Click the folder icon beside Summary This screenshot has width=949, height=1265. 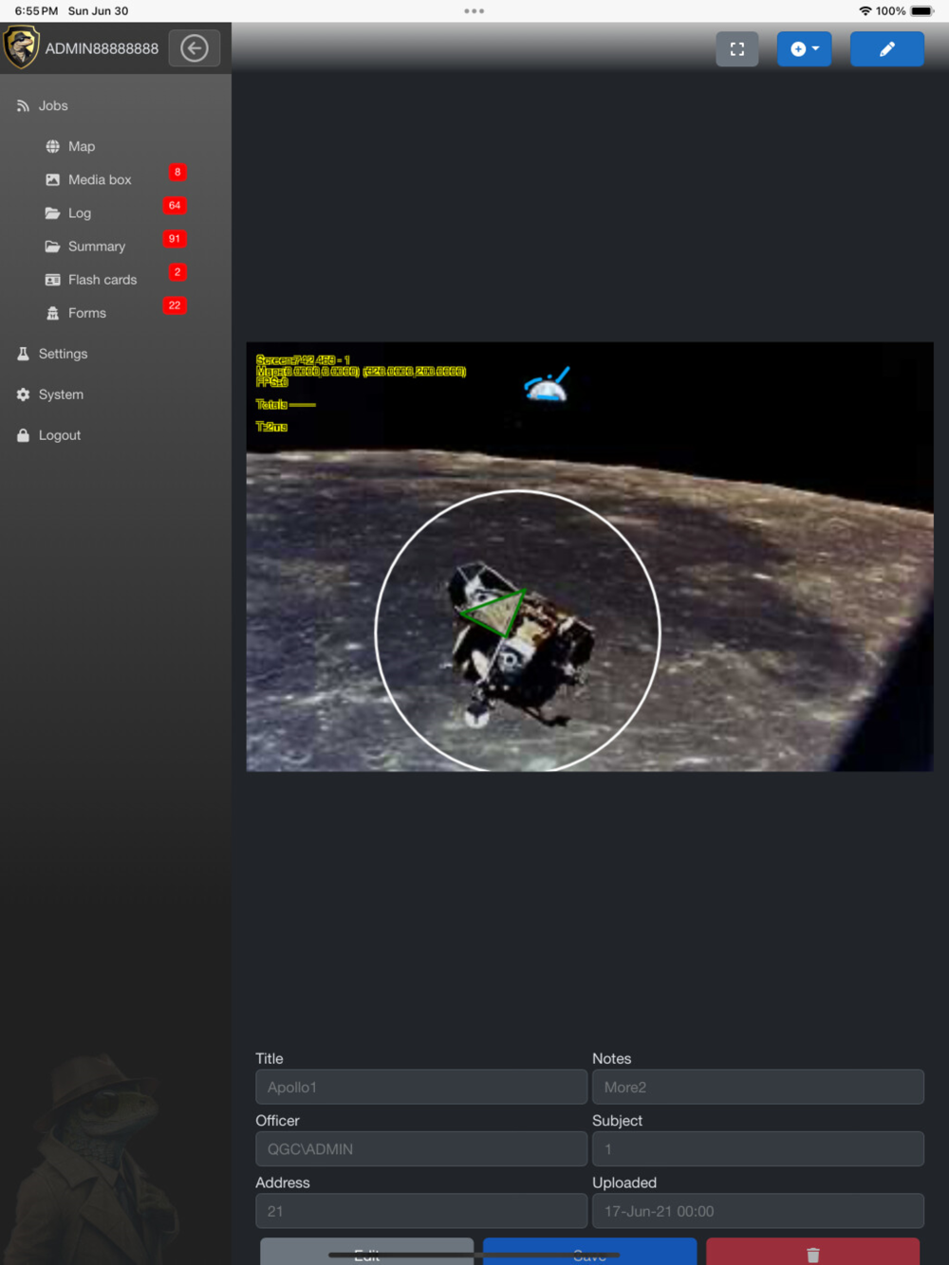click(53, 247)
